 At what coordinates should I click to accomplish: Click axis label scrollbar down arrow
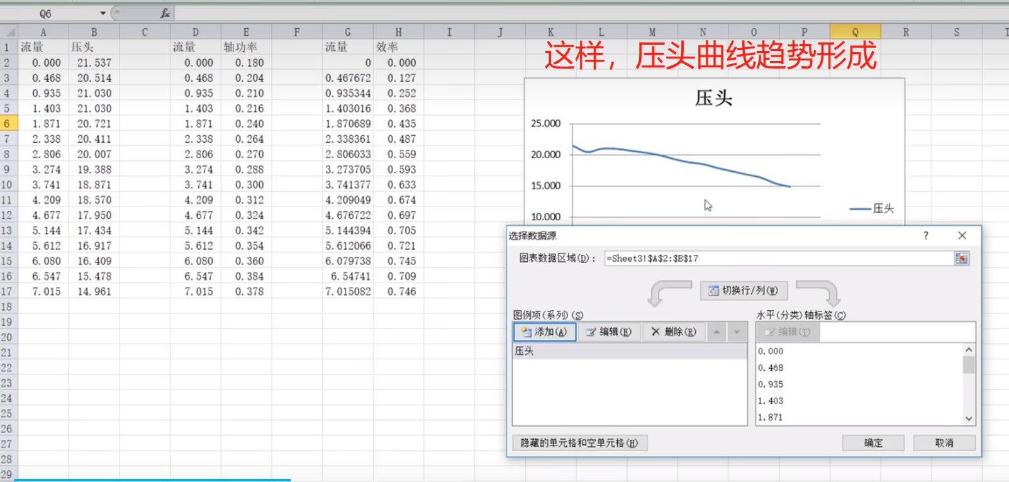(969, 418)
